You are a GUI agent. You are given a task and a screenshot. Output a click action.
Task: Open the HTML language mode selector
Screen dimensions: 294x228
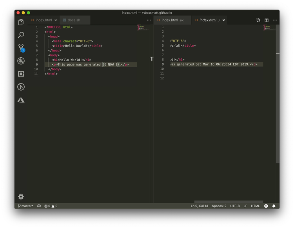tap(255, 206)
